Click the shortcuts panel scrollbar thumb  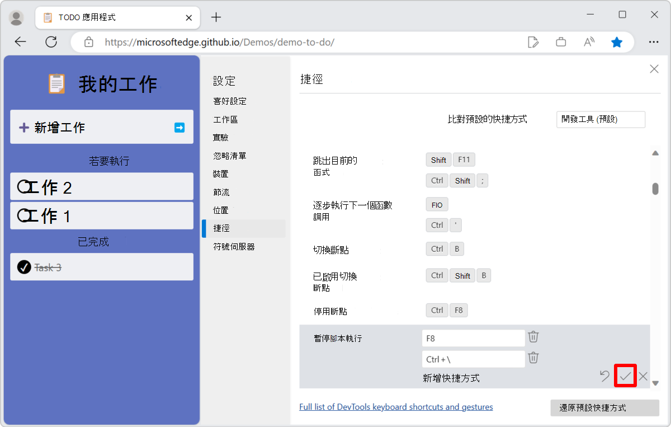pos(655,190)
